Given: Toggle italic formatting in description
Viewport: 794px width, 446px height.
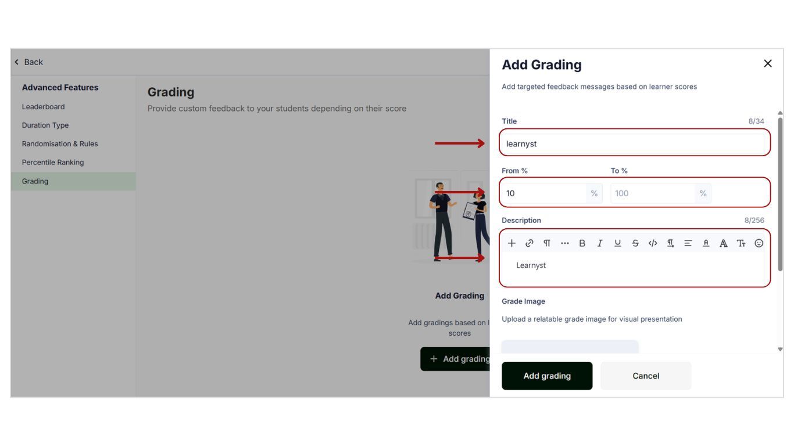Looking at the screenshot, I should pos(600,243).
